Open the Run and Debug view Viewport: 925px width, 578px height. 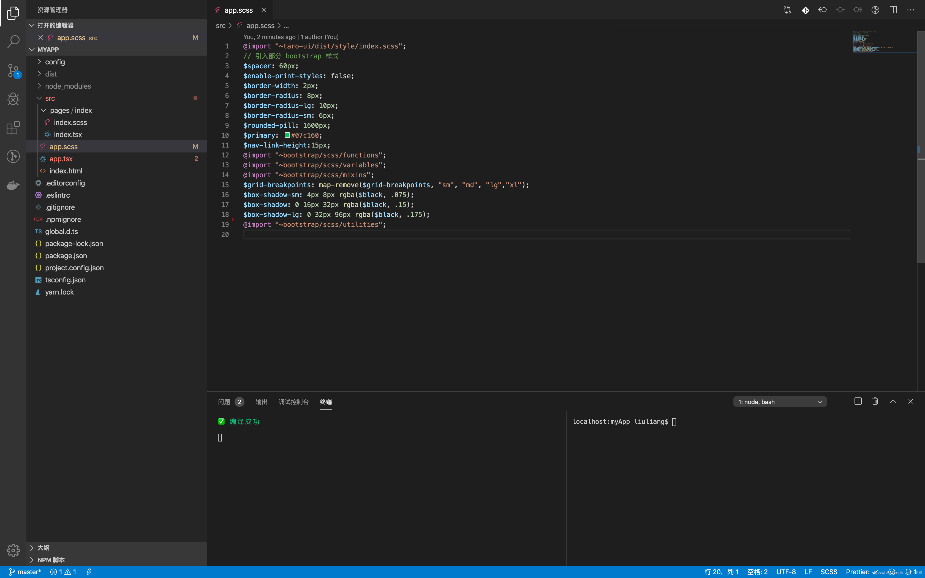pyautogui.click(x=13, y=99)
